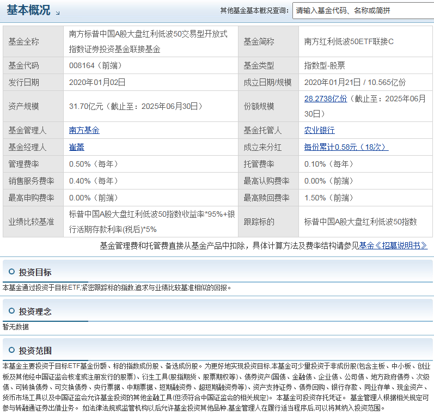The width and height of the screenshot is (434, 416).
Task: Open the 28.2738亿份 share scale link
Action: 326,99
